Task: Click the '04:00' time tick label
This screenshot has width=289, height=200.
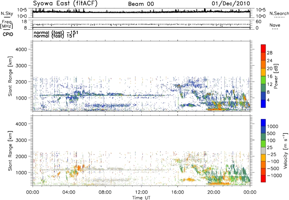Action: pos(69,192)
